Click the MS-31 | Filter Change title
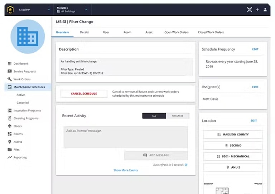Screen dimensions: 275x194 (x=74, y=22)
